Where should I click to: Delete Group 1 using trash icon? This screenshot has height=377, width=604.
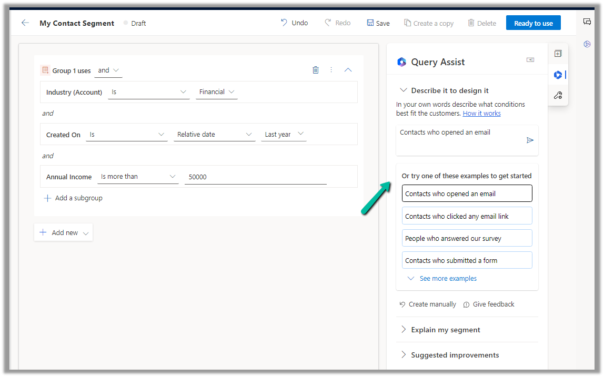pyautogui.click(x=316, y=70)
